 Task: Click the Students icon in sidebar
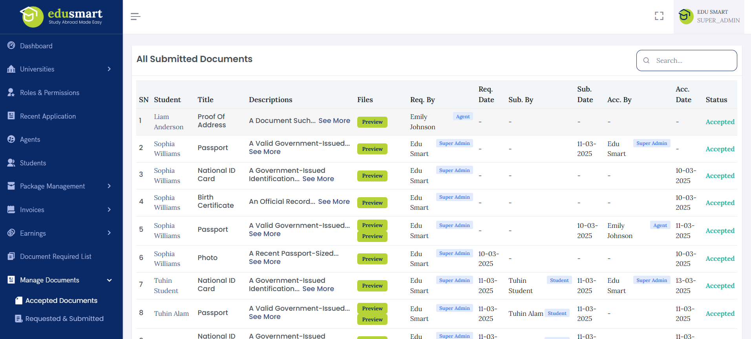(11, 163)
